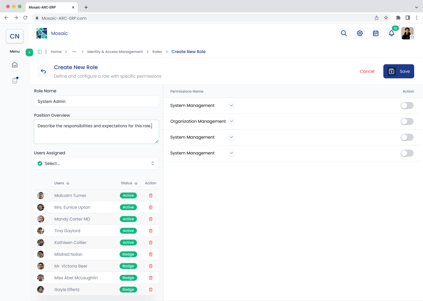Image resolution: width=423 pixels, height=301 pixels.
Task: Expand the collapsed breadcrumb ellipsis
Action: (74, 52)
